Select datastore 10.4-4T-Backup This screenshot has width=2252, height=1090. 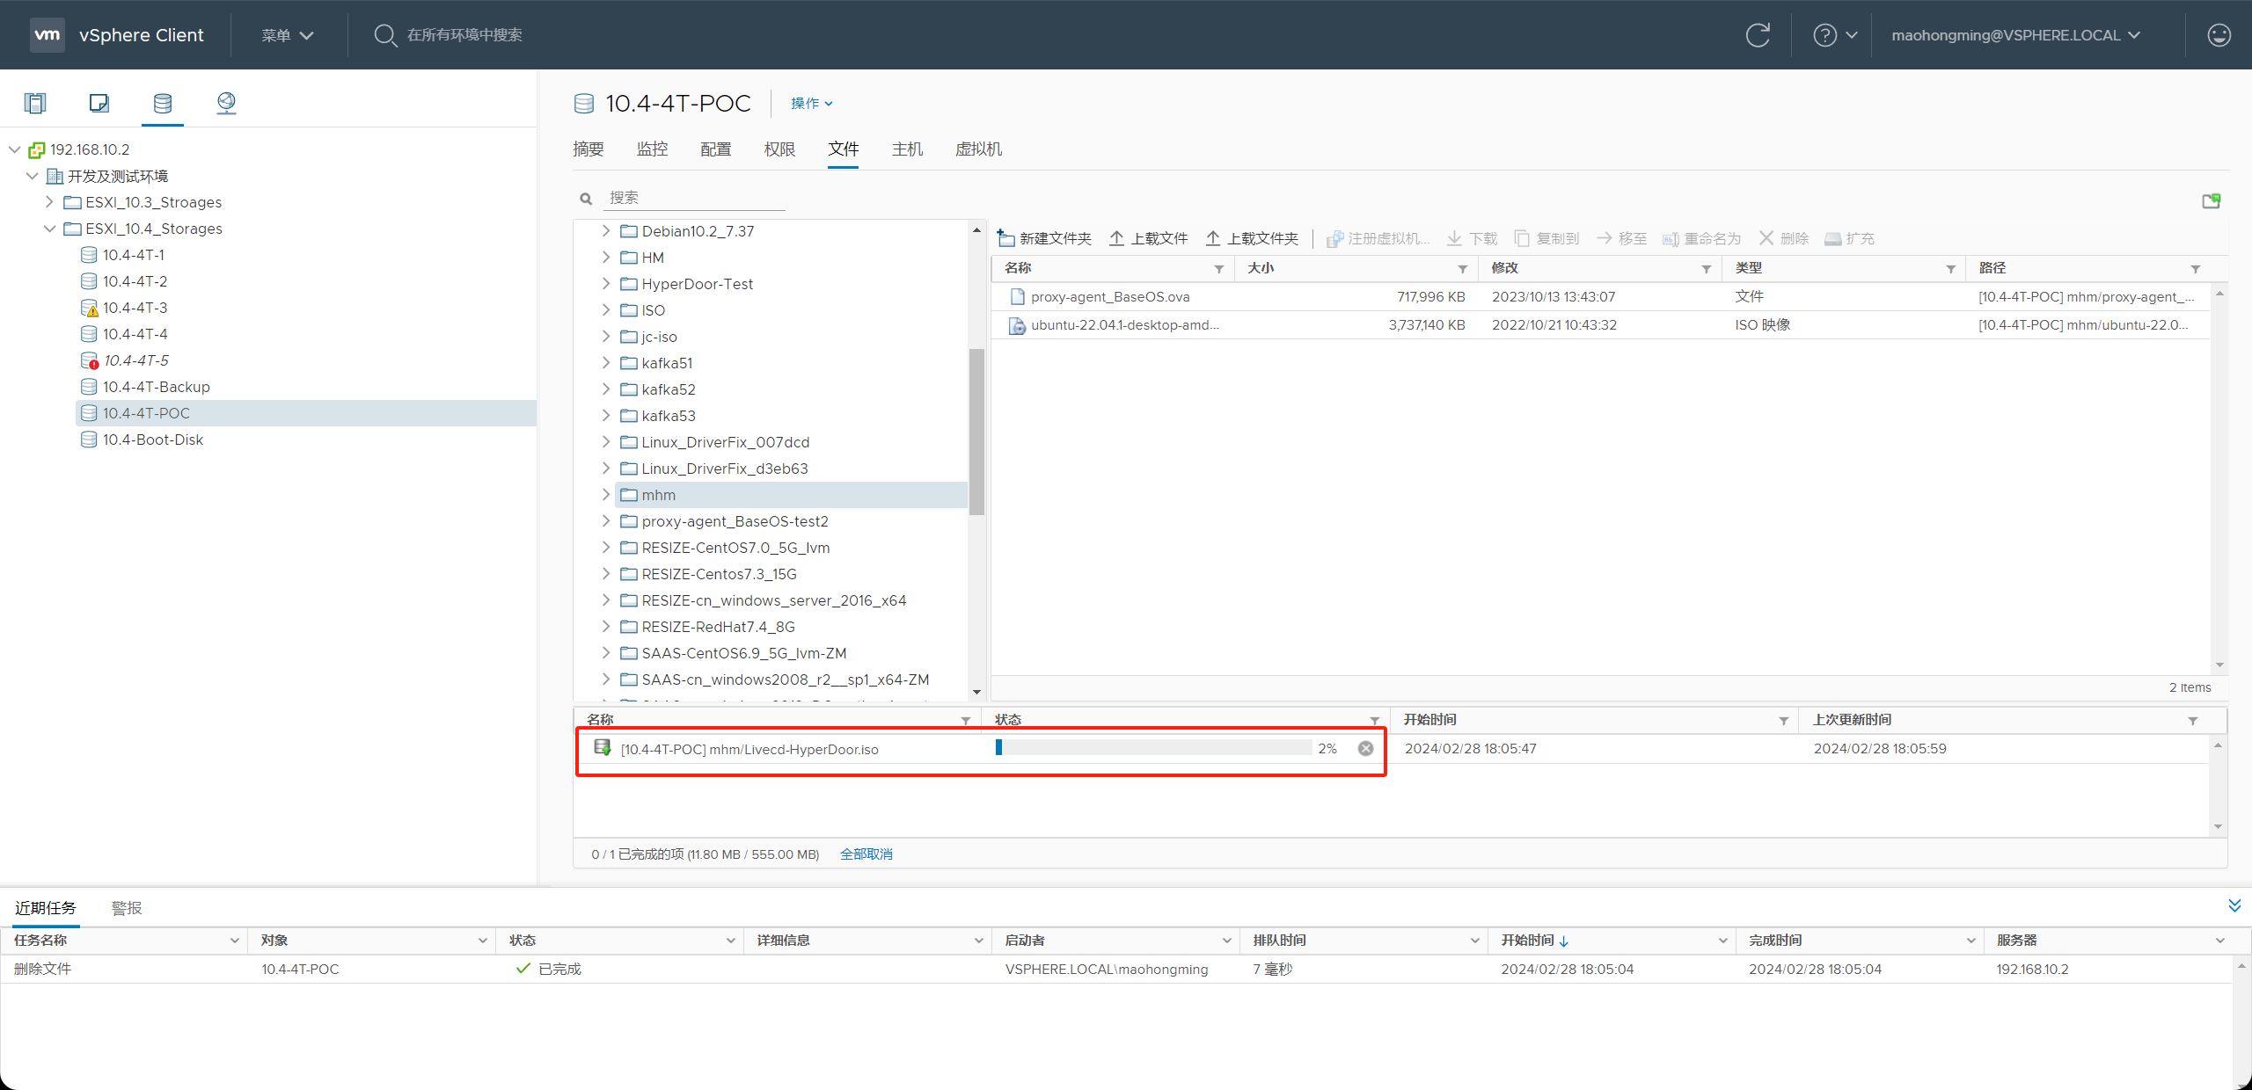(157, 387)
